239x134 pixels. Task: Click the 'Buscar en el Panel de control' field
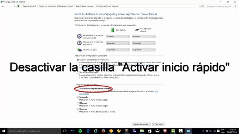tap(219, 6)
